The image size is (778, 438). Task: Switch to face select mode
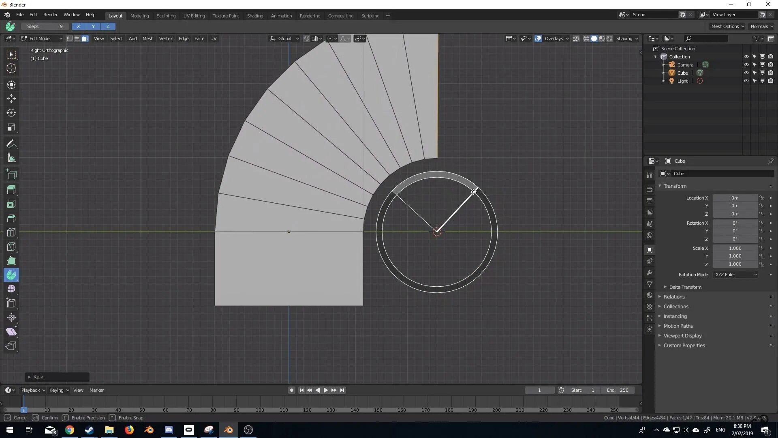[85, 39]
